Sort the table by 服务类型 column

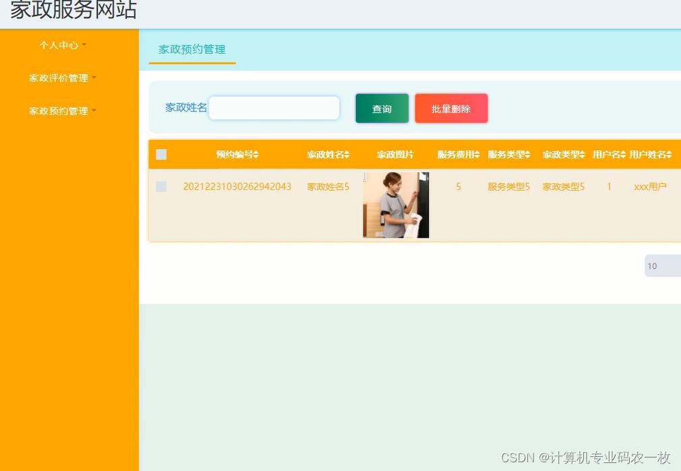pos(509,154)
